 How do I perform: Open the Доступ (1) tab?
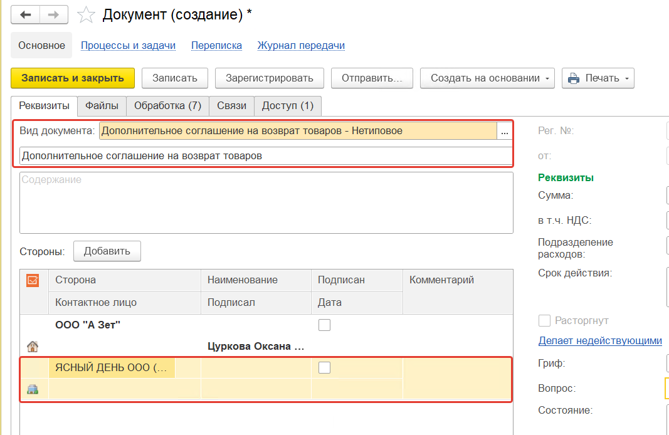[x=287, y=106]
